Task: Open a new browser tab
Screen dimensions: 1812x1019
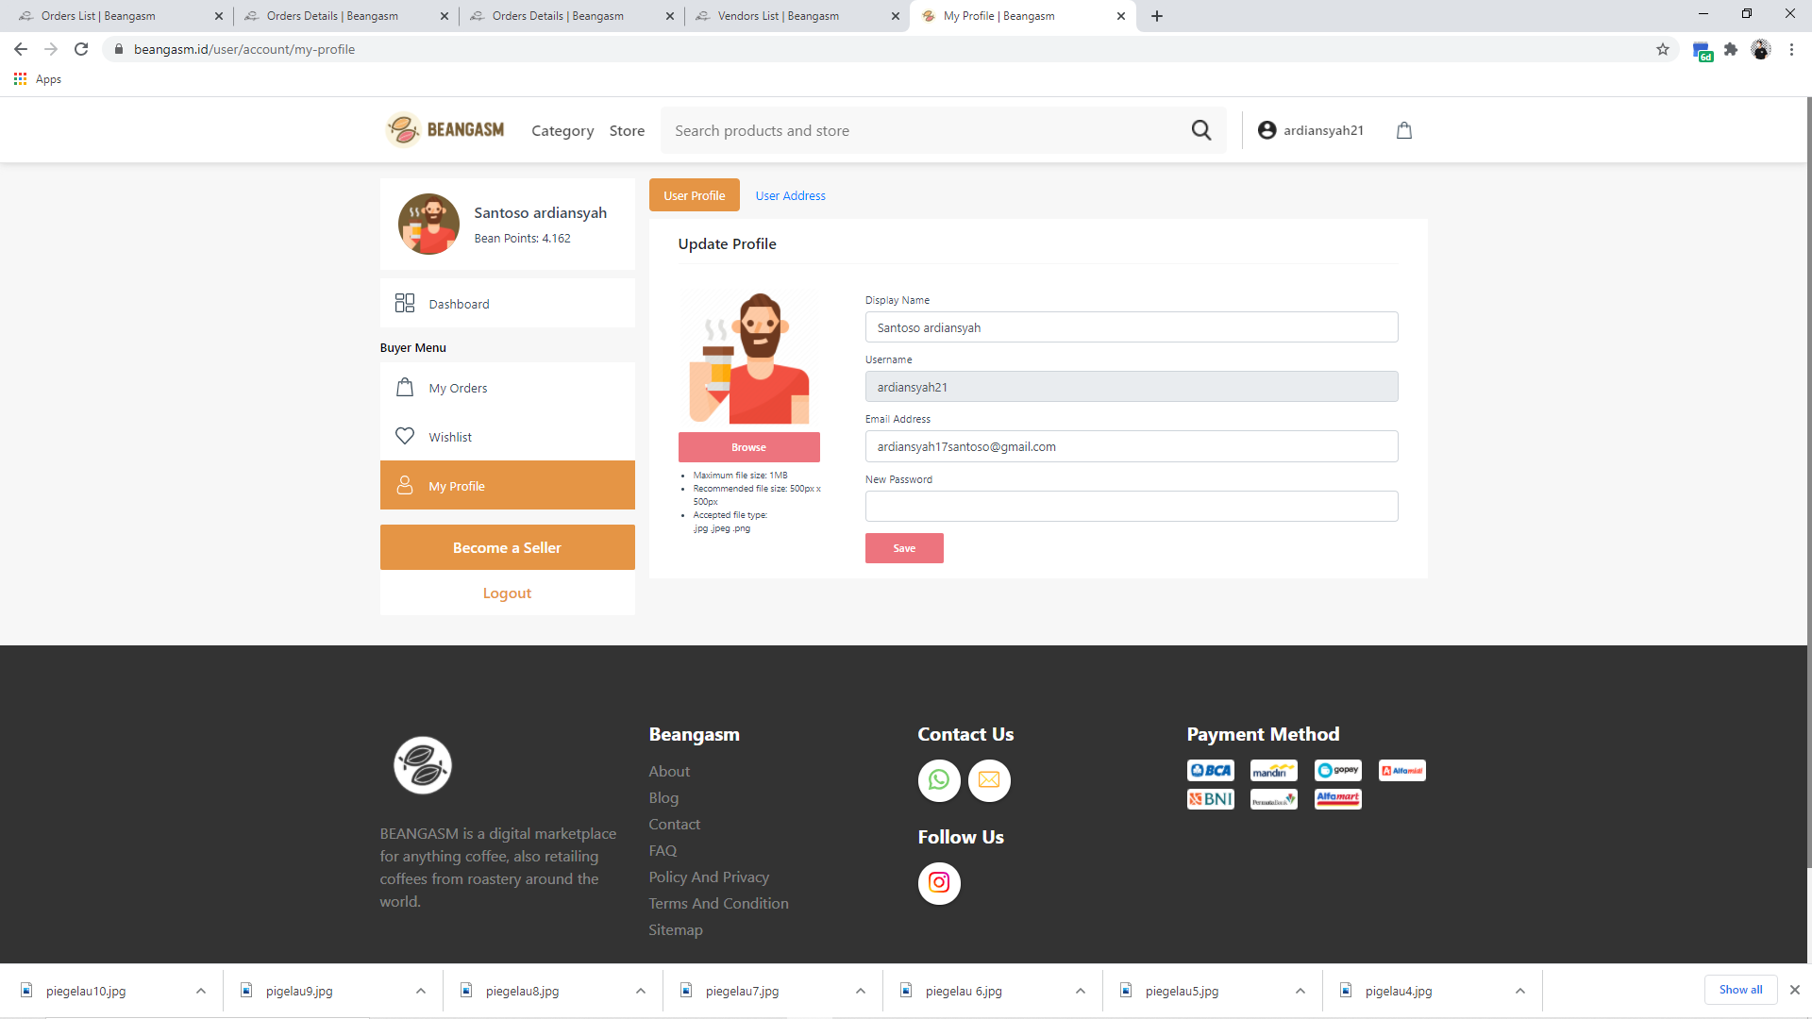Action: pyautogui.click(x=1157, y=16)
